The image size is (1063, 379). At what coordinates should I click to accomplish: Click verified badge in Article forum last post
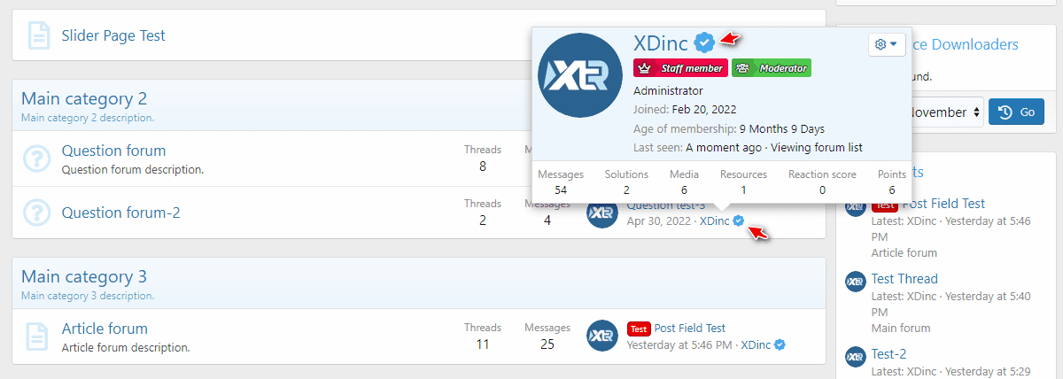pos(780,344)
